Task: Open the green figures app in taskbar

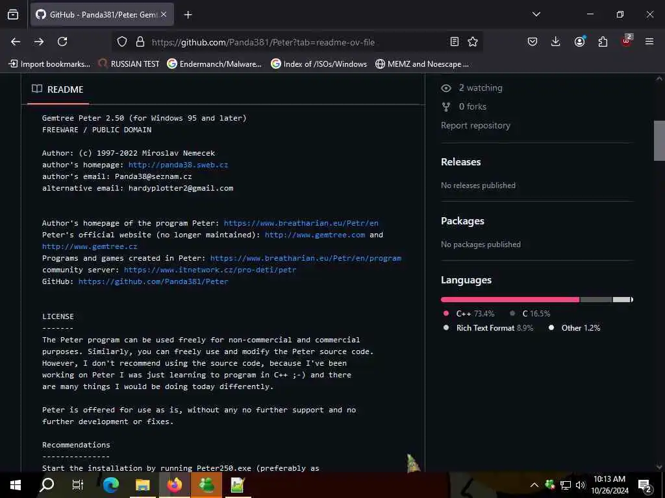Action: tap(206, 485)
